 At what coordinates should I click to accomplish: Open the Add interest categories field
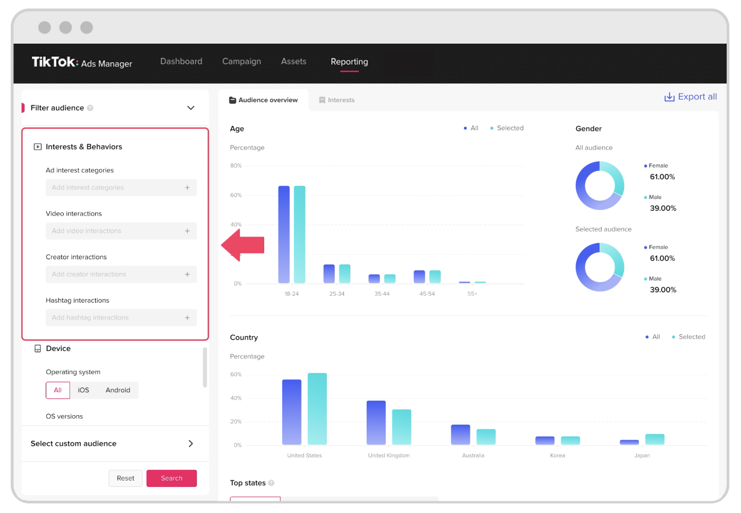[121, 187]
